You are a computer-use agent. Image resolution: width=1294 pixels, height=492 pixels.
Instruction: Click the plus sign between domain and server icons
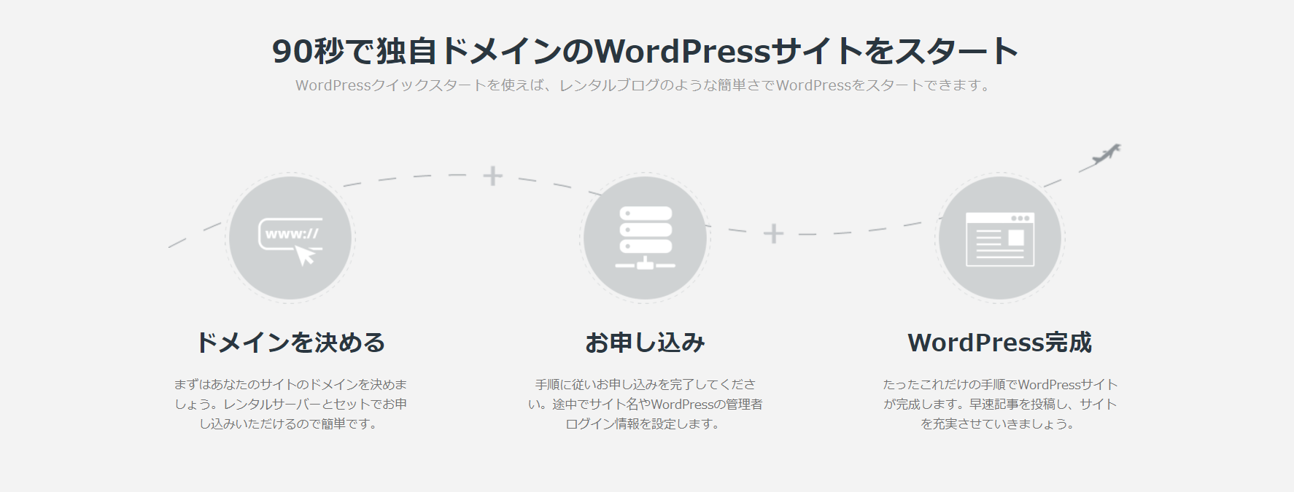pos(493,176)
